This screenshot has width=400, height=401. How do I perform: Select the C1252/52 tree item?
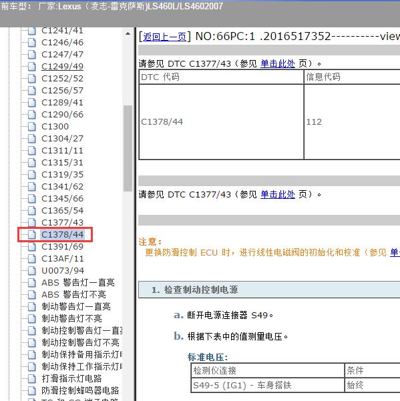tap(63, 79)
